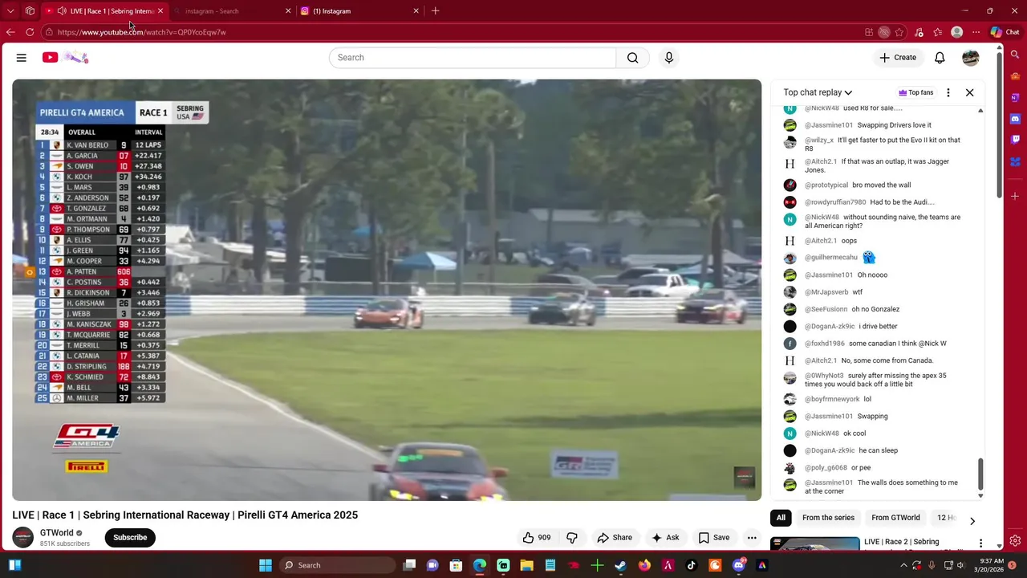1027x578 pixels.
Task: Click the browser address bar URL
Action: [x=142, y=32]
